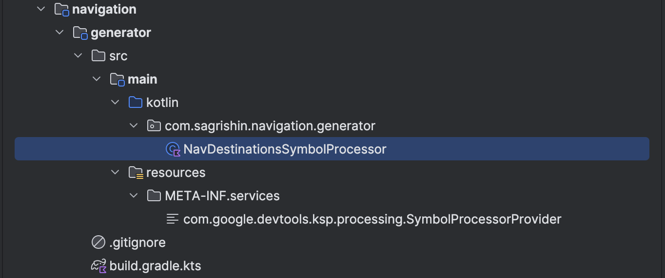Click the package icon for com.sagrishin.navigation.generator
Viewport: 665px width, 278px height.
click(154, 126)
